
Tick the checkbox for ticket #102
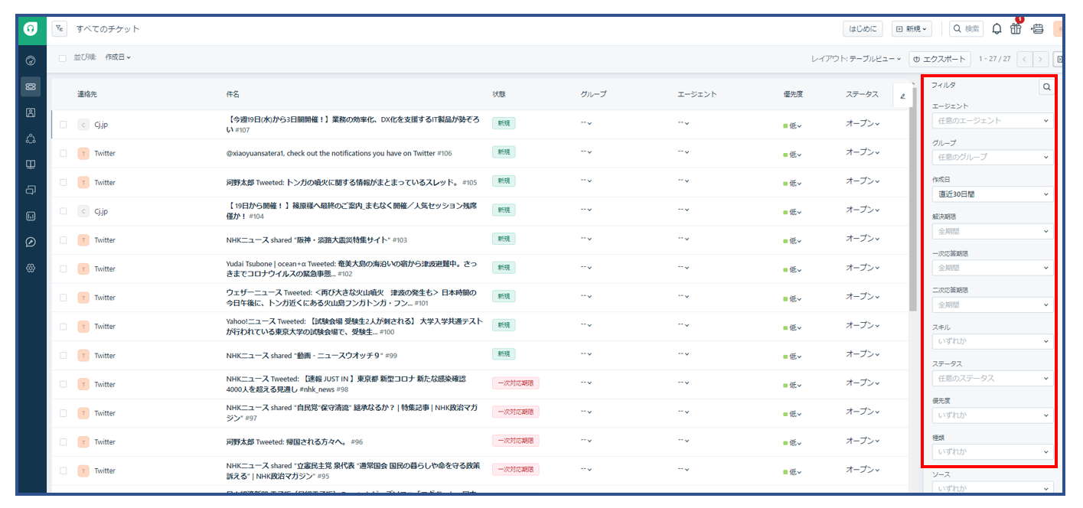point(64,269)
